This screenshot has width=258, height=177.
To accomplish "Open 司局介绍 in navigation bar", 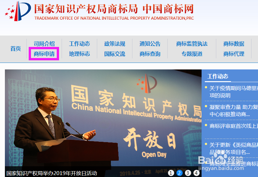I will pos(44,44).
